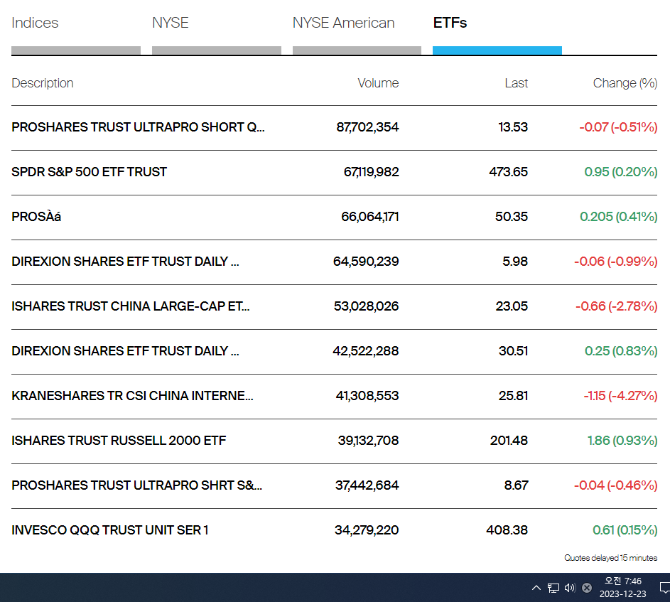Click last price 23.05
The image size is (670, 602).
point(512,306)
